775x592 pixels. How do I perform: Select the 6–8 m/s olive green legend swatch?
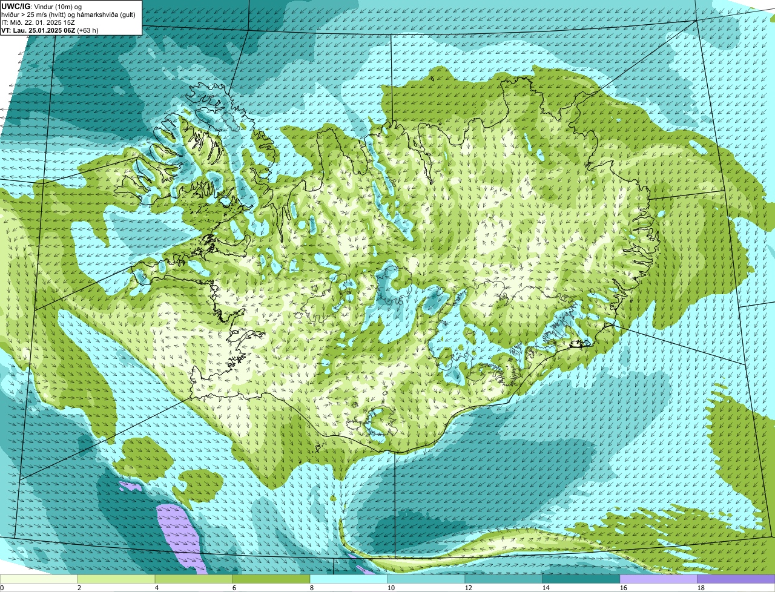(271, 579)
